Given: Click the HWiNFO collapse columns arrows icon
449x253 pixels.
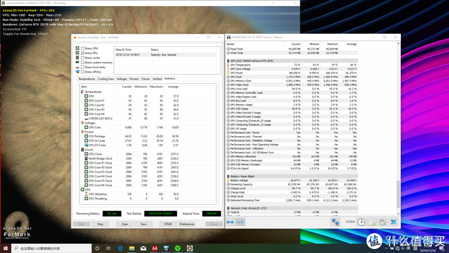Looking at the screenshot, I should tap(240, 222).
